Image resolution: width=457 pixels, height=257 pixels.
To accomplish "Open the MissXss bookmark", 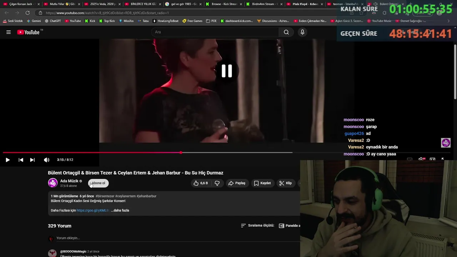I will tap(126, 21).
